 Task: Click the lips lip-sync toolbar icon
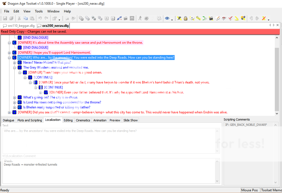click(x=224, y=19)
